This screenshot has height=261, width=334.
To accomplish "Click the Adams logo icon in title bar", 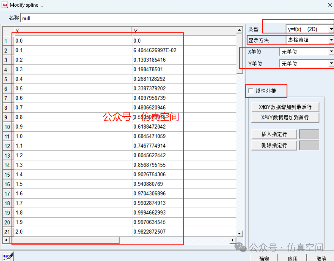I will click(x=5, y=5).
